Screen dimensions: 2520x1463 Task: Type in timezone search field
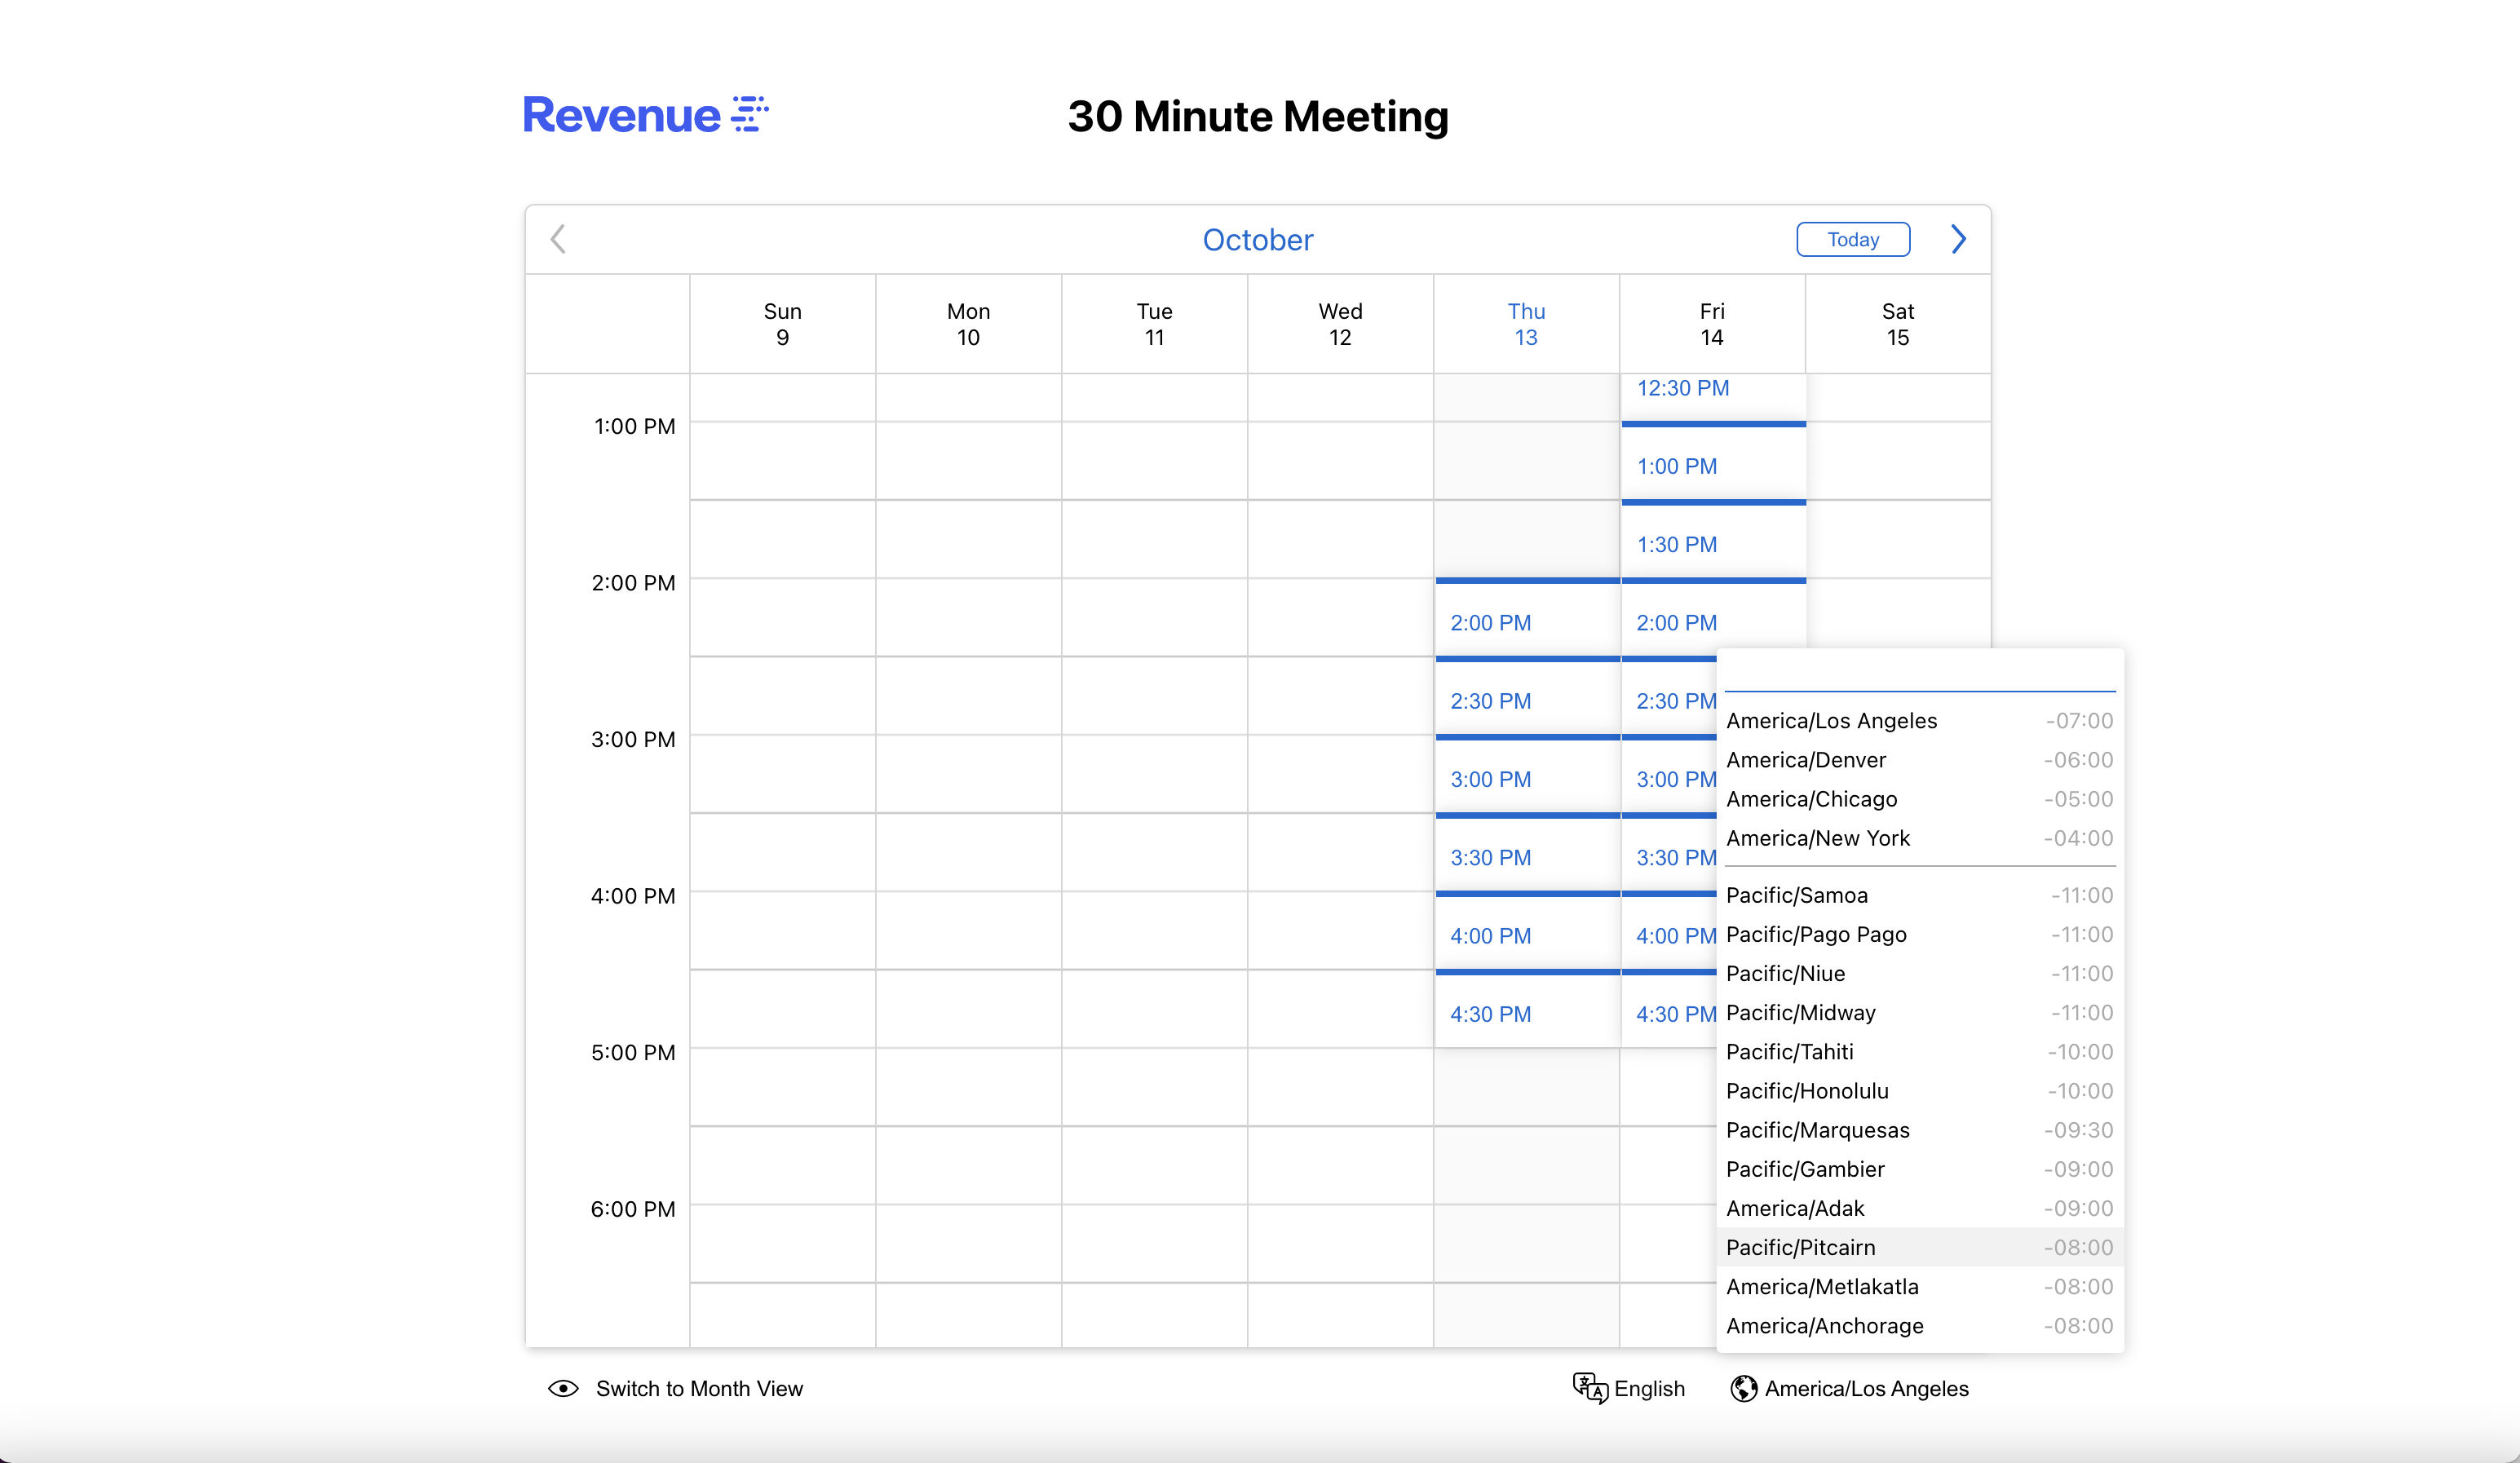point(1918,673)
